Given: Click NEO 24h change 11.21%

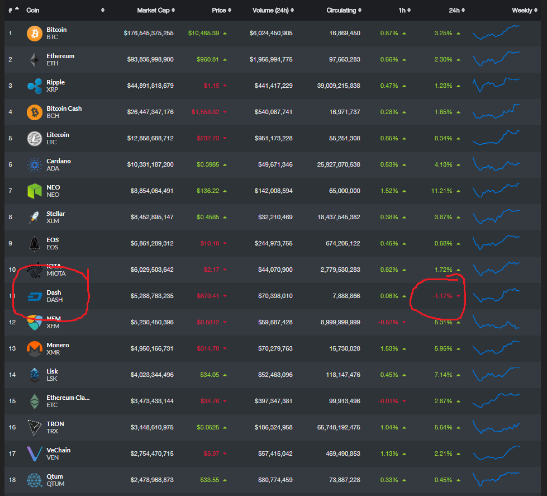Looking at the screenshot, I should (441, 191).
